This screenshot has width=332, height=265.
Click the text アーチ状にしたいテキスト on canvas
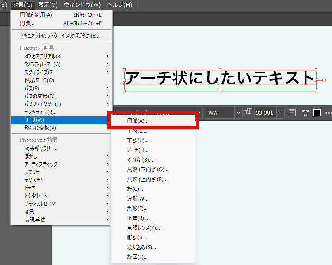click(x=220, y=78)
